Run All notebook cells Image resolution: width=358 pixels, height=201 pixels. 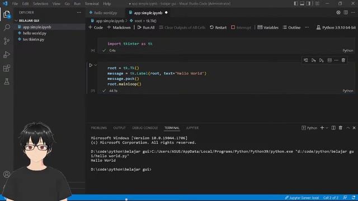146,27
